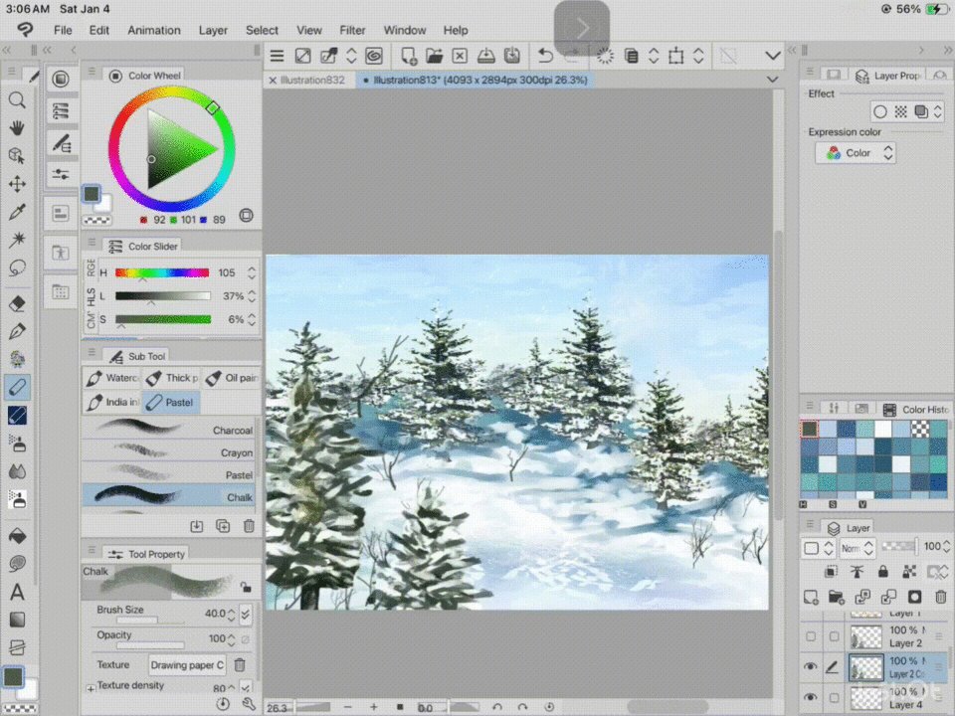Toggle visibility of Layer 4

pyautogui.click(x=810, y=698)
